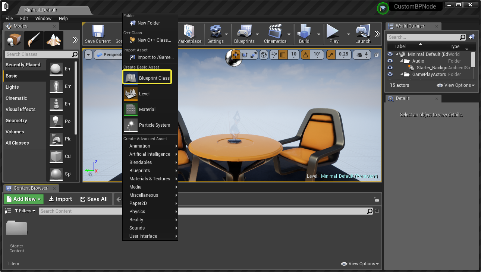Choose Blueprint Class from the menu
The height and width of the screenshot is (272, 481).
click(x=147, y=78)
